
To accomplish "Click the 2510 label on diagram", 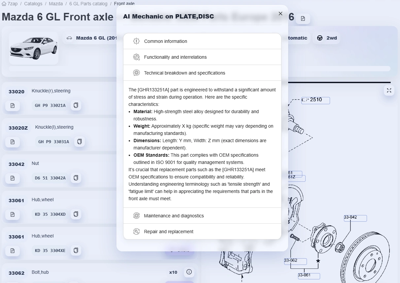I will point(316,100).
